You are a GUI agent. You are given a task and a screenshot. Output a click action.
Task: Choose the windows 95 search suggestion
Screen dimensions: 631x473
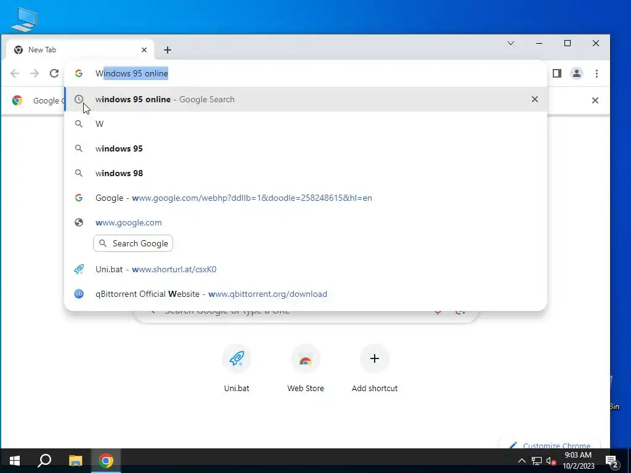[x=306, y=148]
